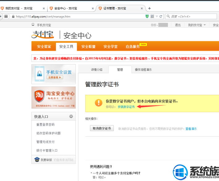Image resolution: width=219 pixels, height=181 pixels.
Task: Click the 手机支付宝 phone icon
Action: tap(33, 24)
